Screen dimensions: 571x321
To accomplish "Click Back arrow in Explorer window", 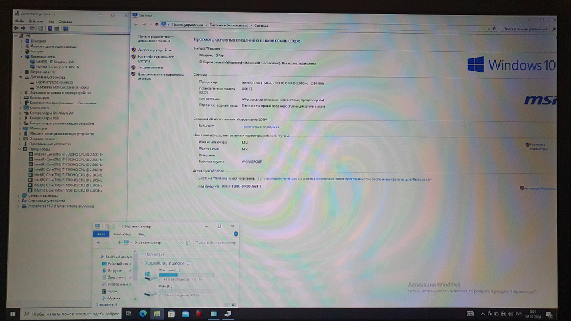I will coord(98,242).
